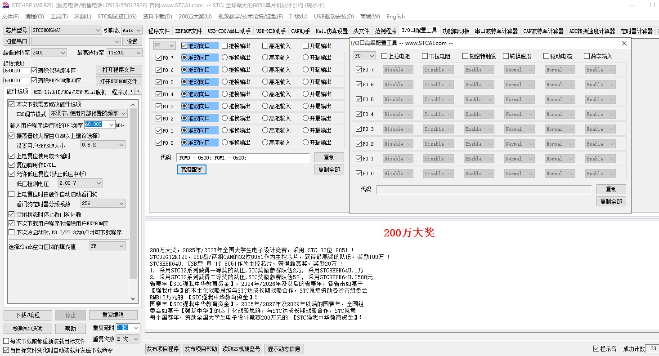Select 准双向口 radio for P0.0
Screen dimensions: 659x356
184,142
